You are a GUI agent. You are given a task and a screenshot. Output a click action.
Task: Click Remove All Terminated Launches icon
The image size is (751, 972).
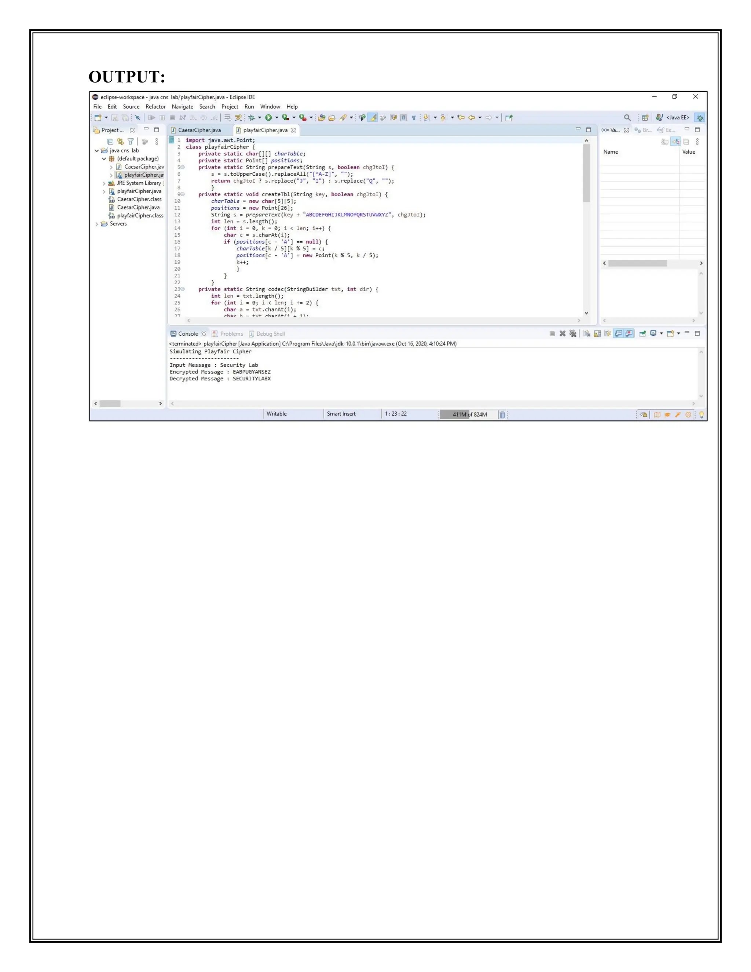coord(573,333)
